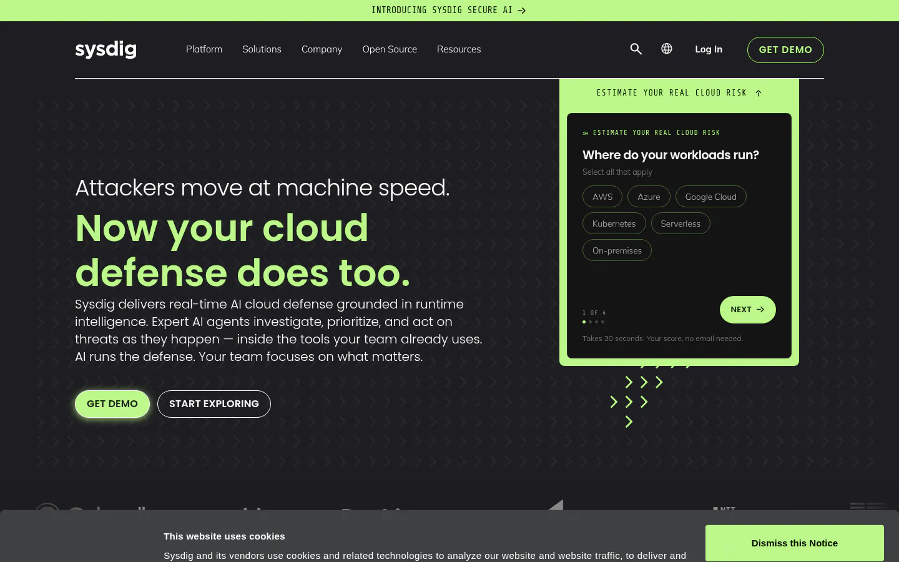Click 'Takes 30 seconds' note text
The height and width of the screenshot is (562, 899).
coord(662,338)
